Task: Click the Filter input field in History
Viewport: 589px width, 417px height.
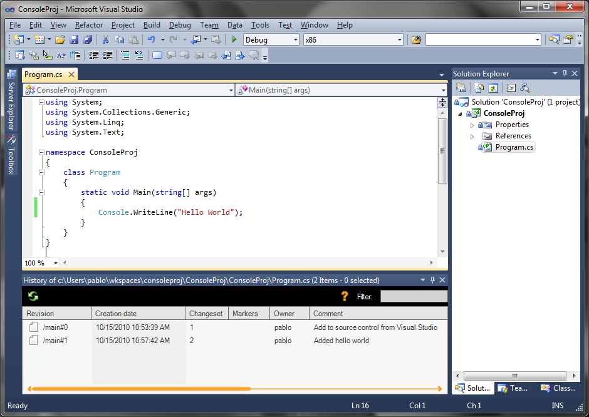Action: click(414, 297)
